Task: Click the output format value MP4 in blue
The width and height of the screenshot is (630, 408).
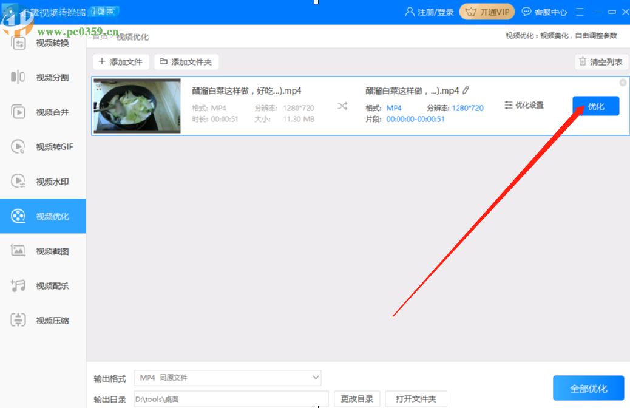Action: pos(394,107)
